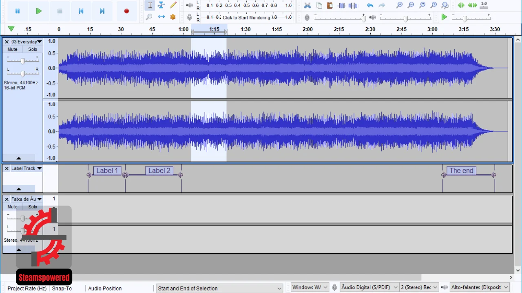Click the Zoom In magnifier
The height and width of the screenshot is (293, 522).
tap(399, 5)
